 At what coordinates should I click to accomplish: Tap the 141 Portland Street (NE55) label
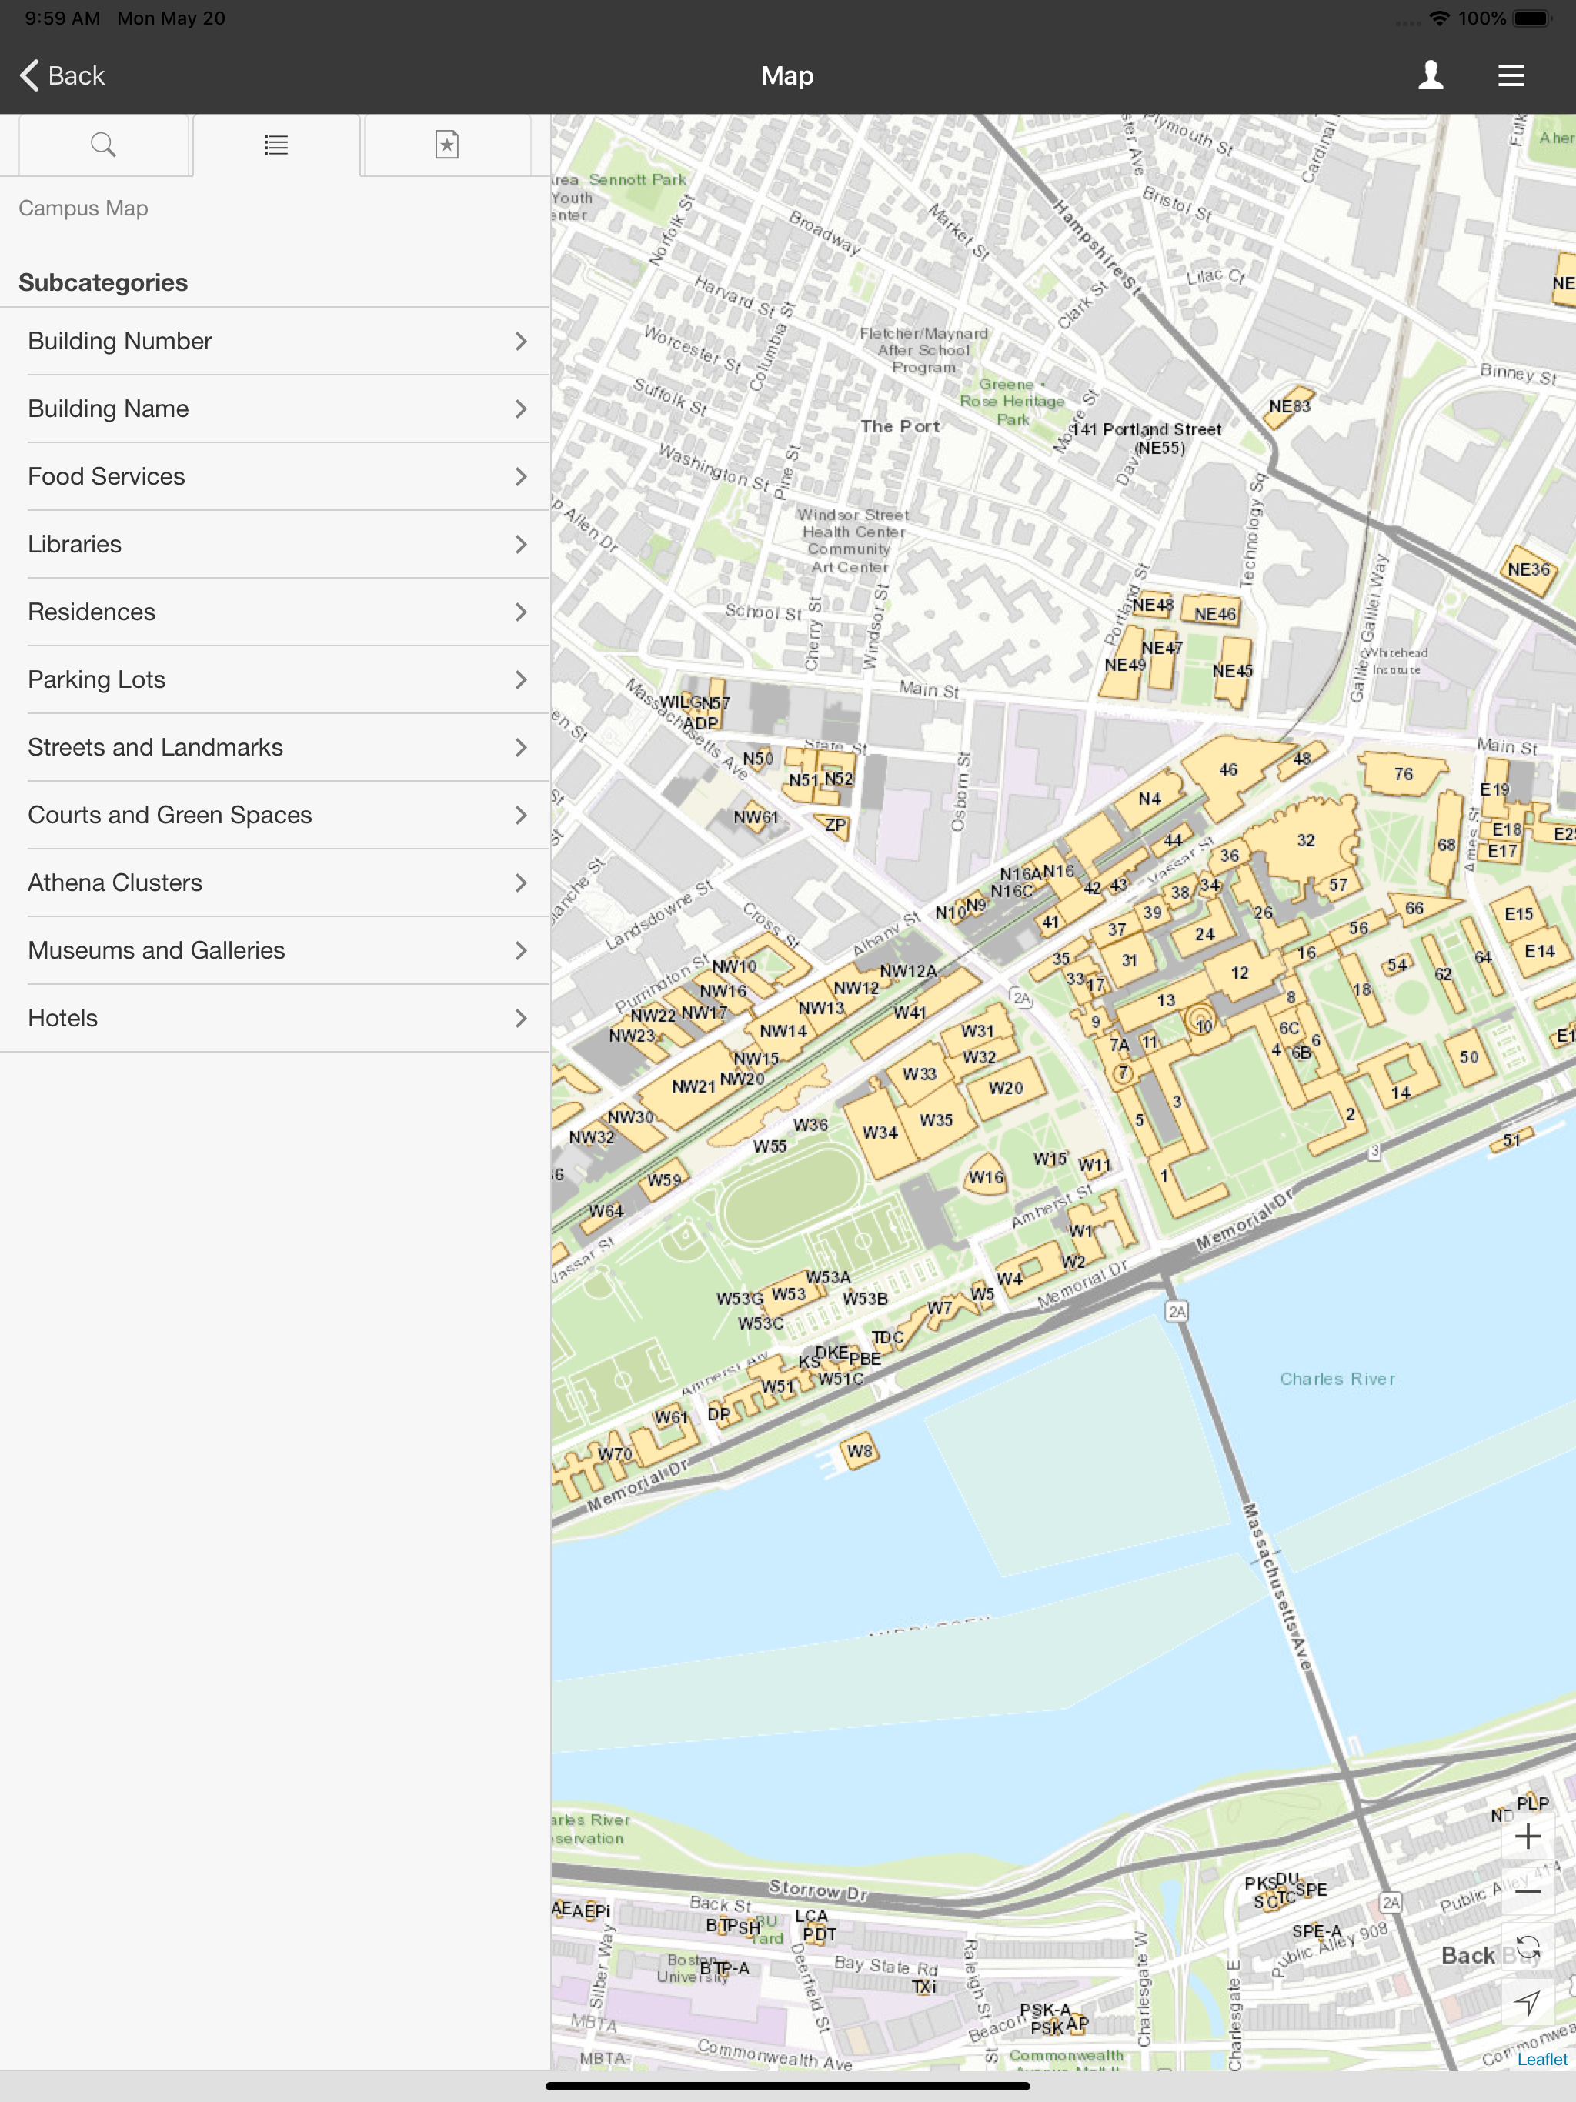[1147, 438]
